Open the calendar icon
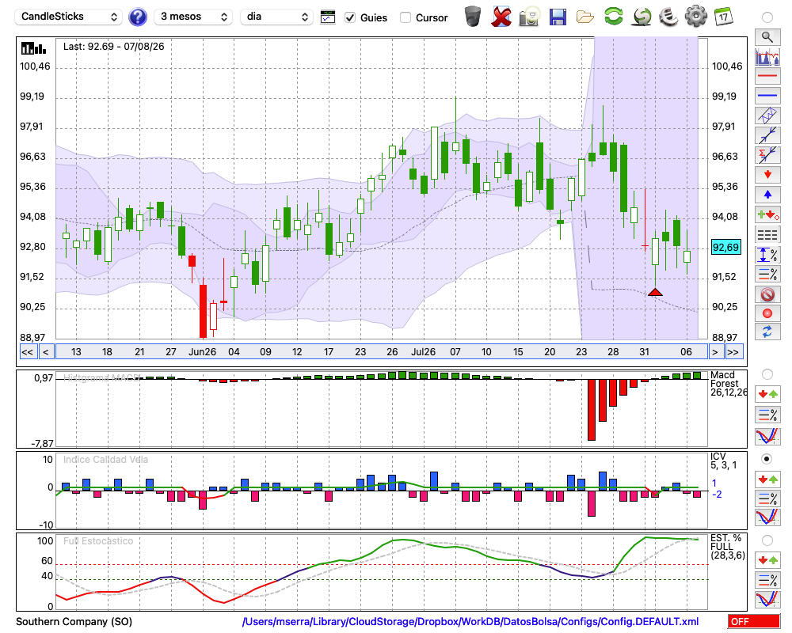The image size is (792, 633). 723,17
